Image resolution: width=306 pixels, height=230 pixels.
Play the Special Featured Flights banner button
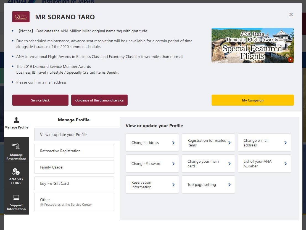(290, 60)
